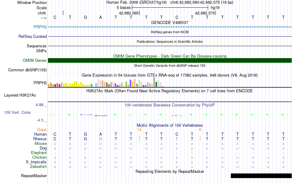Image resolution: width=292 pixels, height=183 pixels.
Task: Click the RepeatMasker track label
Action: [x=34, y=176]
